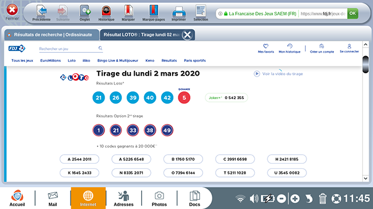
Task: Confirm the address with OK button
Action: (352, 14)
